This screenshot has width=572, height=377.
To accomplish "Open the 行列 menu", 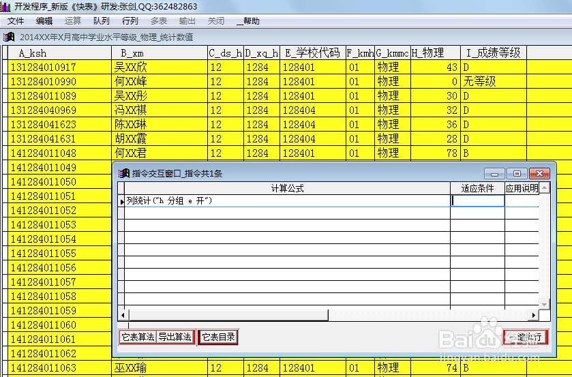I will (130, 21).
